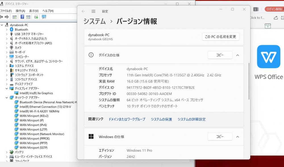The image size is (284, 167).
Task: Select the セキュリティ デバイス key icon
Action: point(11,70)
